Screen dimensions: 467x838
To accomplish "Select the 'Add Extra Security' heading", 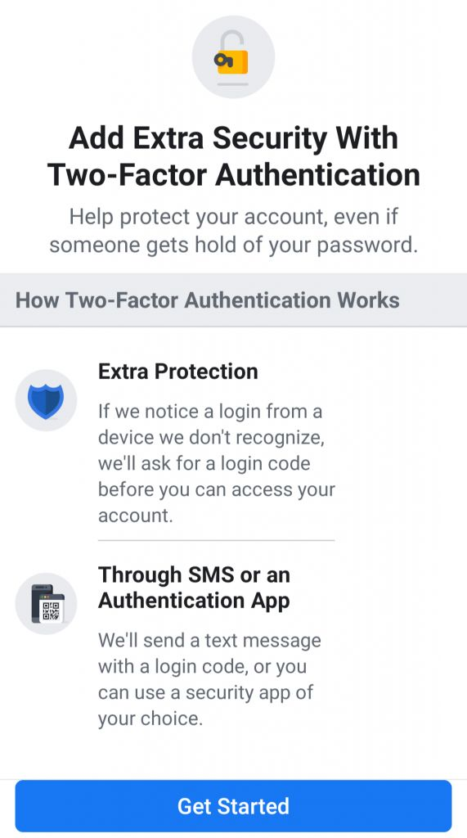I will pos(234,137).
